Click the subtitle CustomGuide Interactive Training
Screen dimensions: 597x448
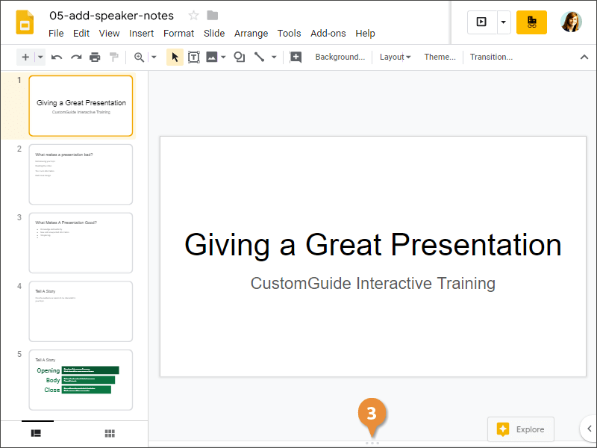click(372, 283)
